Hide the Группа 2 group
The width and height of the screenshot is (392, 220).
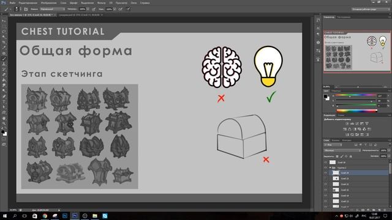[325, 167]
